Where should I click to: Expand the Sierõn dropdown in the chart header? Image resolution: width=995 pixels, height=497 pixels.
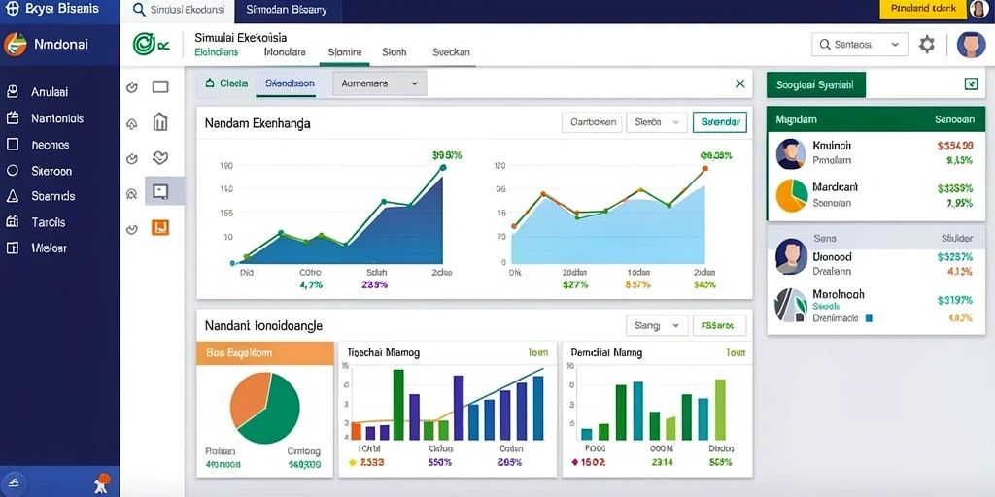657,122
